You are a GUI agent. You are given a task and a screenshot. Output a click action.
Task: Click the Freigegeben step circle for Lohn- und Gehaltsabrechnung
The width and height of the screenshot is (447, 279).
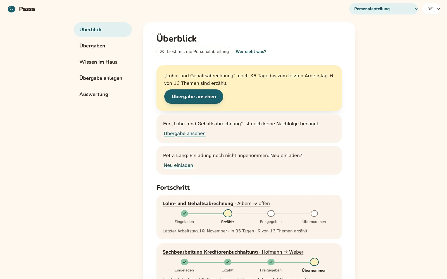click(x=271, y=213)
